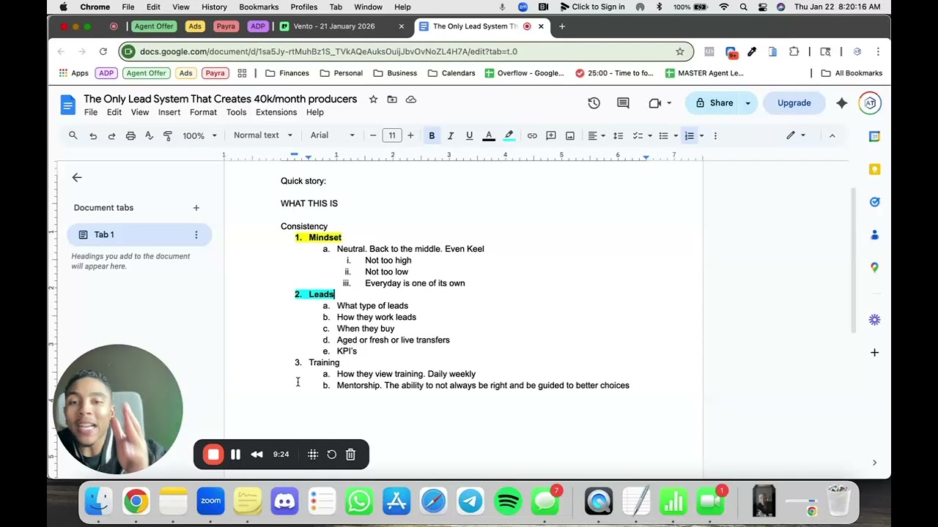Add a comment from the toolbar
This screenshot has width=938, height=527.
pyautogui.click(x=551, y=135)
